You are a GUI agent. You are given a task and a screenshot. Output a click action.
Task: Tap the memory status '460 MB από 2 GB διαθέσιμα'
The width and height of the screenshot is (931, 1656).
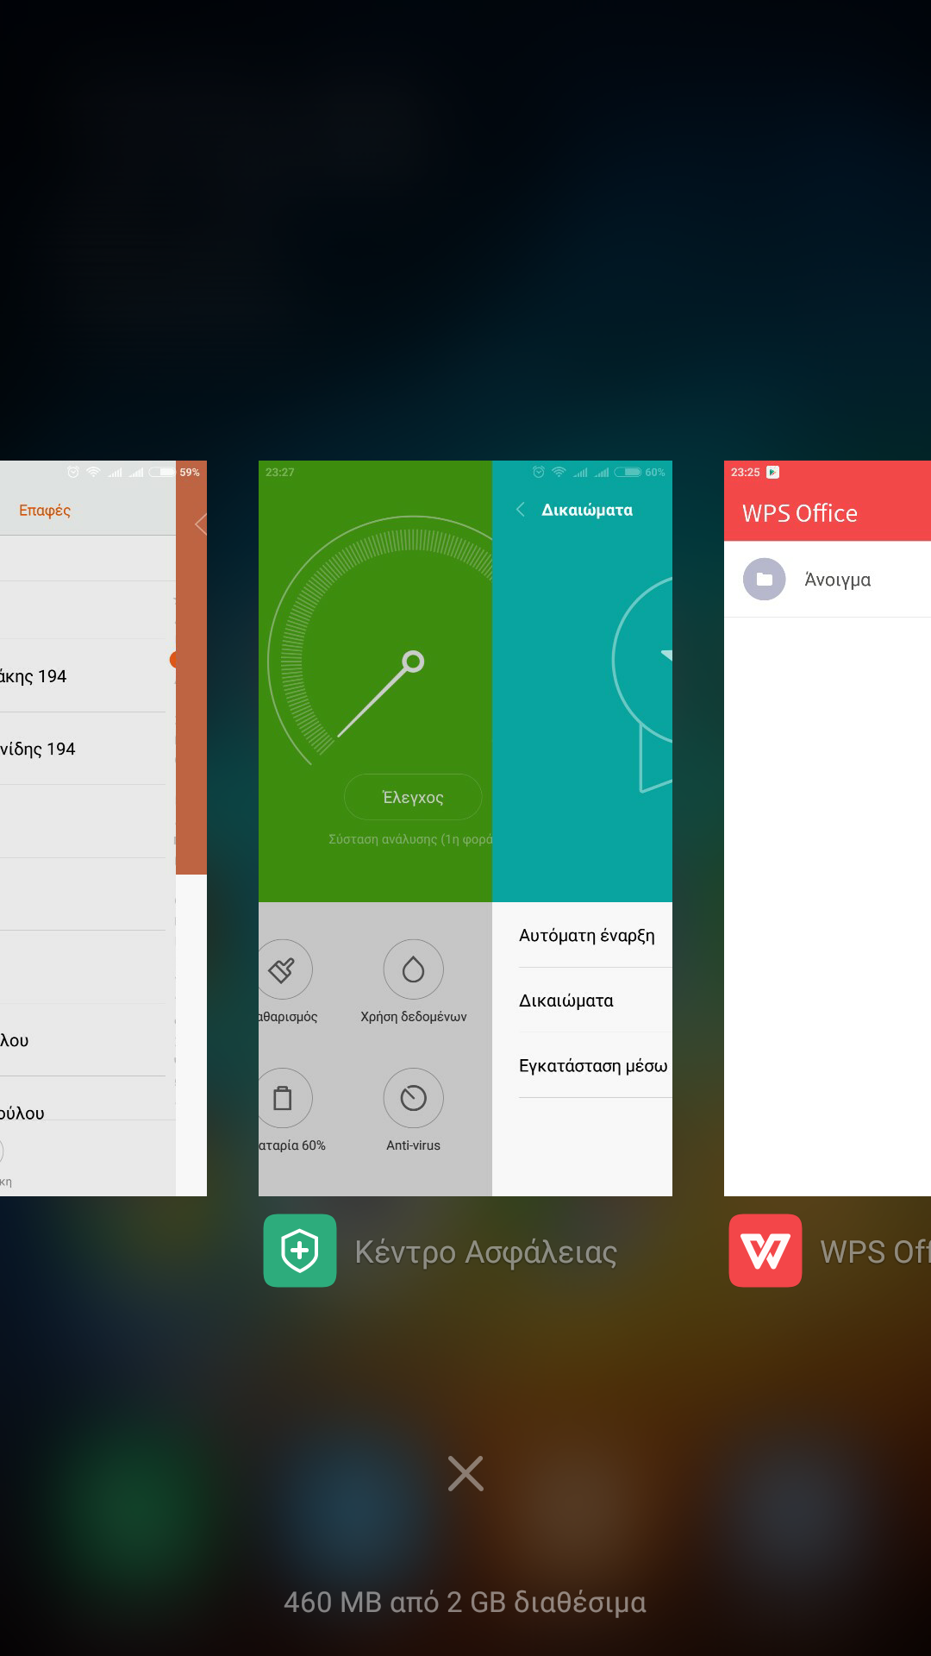coord(465,1603)
